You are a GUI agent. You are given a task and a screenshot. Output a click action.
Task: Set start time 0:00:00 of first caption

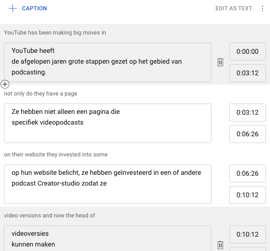[x=248, y=52]
